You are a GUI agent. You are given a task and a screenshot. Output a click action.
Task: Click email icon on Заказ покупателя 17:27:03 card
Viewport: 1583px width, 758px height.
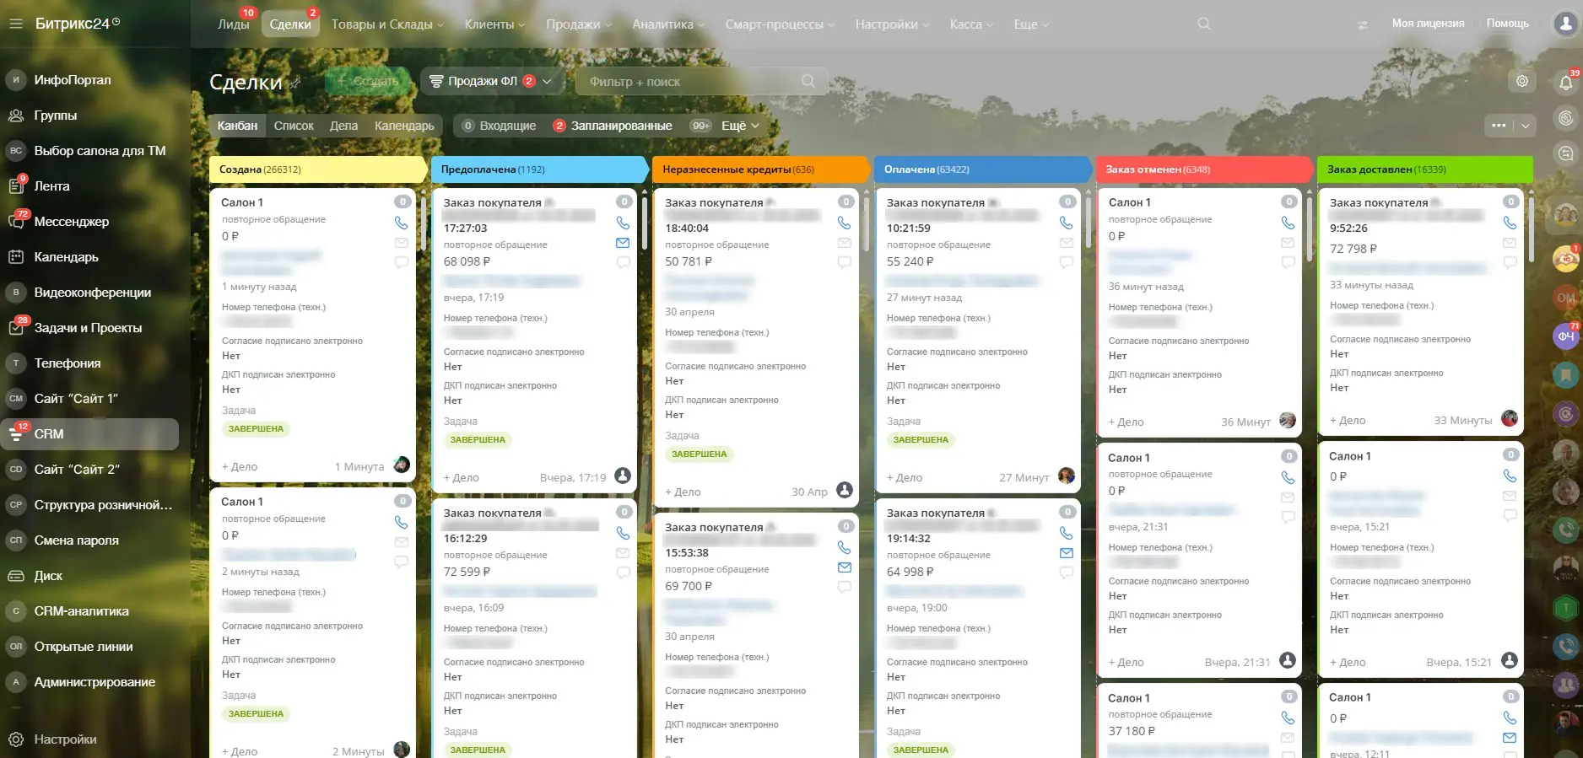[623, 243]
